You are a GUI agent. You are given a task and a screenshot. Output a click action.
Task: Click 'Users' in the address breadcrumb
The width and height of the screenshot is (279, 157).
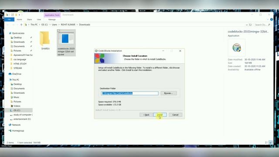point(54,24)
